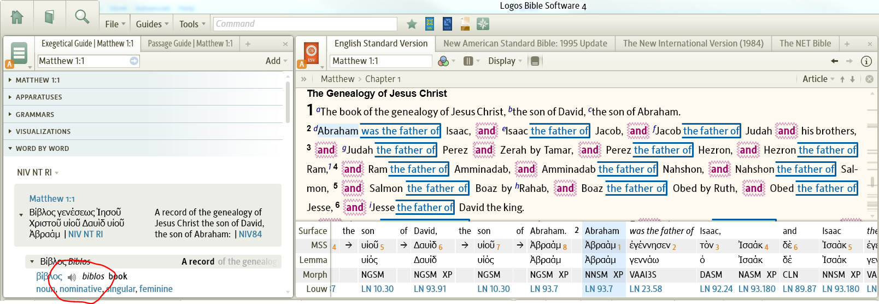
Task: Go back with the left arrow icon
Action: point(834,61)
